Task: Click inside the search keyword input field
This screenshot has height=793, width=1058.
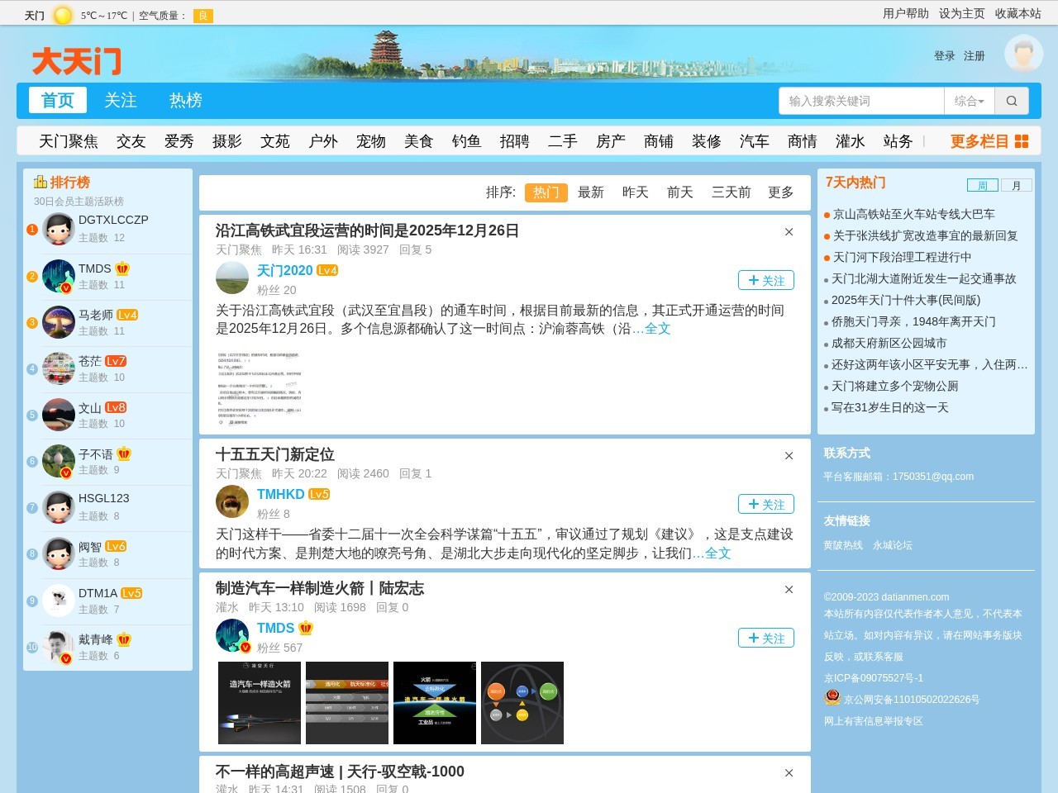Action: pyautogui.click(x=860, y=100)
